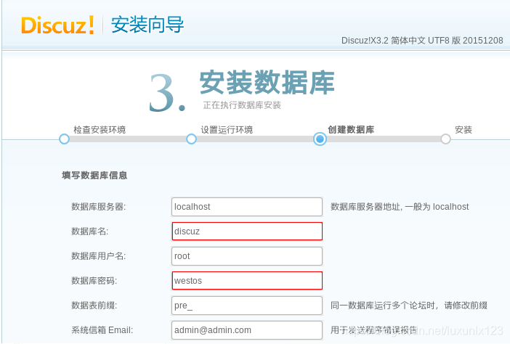This screenshot has width=510, height=344.
Task: Click the 系统信箱 Email: label
Action: click(x=102, y=330)
